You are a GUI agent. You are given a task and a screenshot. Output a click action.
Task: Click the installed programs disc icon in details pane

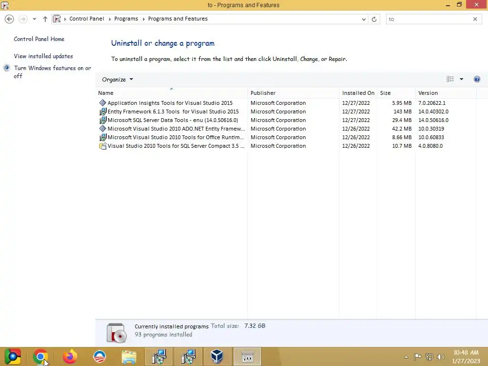pyautogui.click(x=116, y=333)
